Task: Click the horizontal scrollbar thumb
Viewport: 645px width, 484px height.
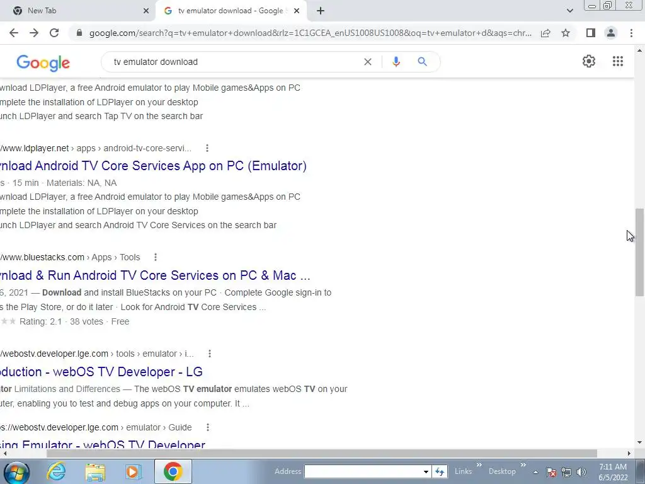Action: point(322,453)
